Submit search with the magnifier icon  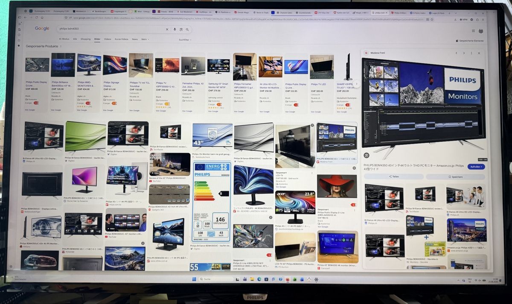pyautogui.click(x=187, y=29)
